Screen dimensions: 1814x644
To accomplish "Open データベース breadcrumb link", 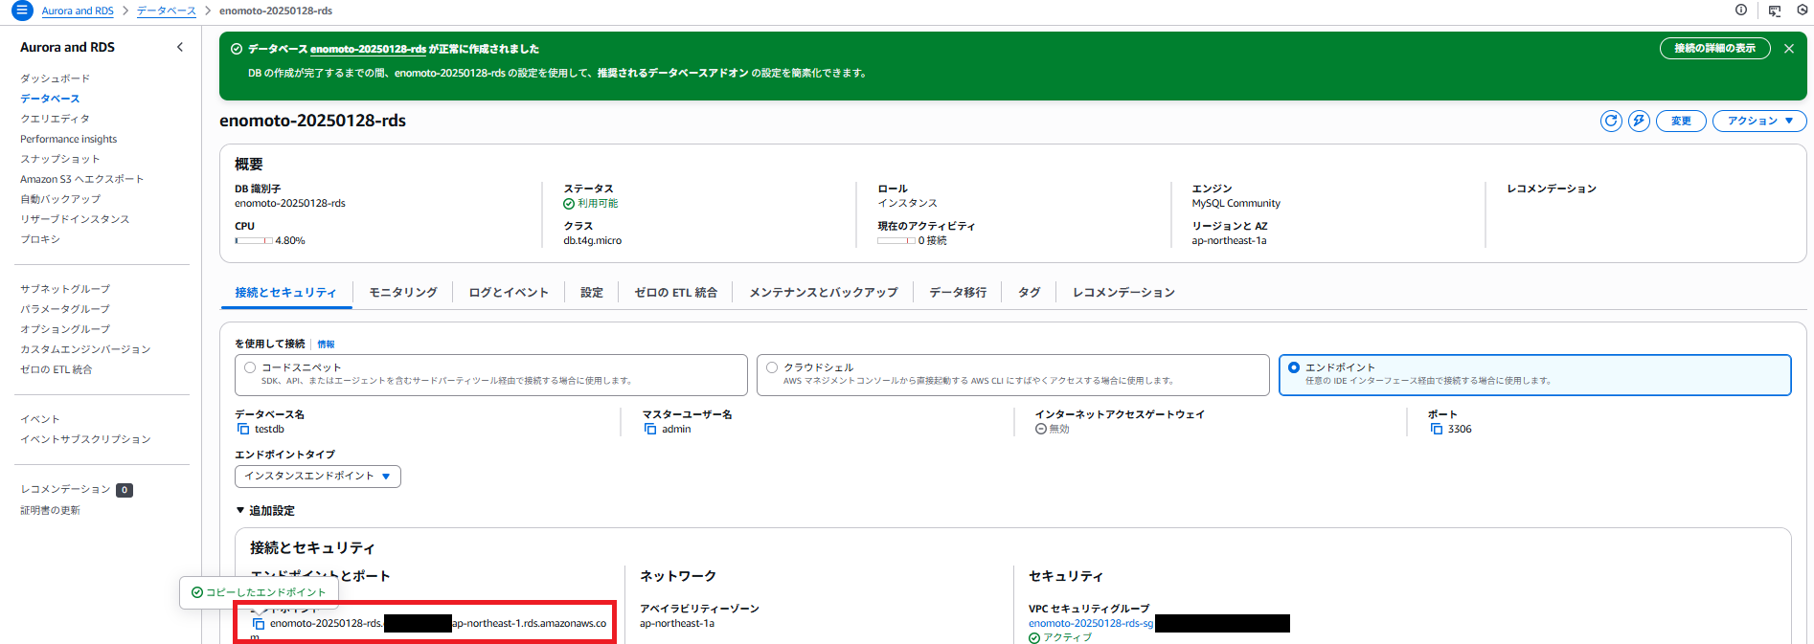I will pos(167,11).
